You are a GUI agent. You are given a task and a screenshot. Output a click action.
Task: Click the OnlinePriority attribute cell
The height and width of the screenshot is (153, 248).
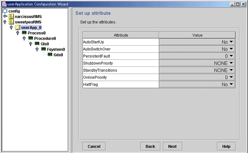click(121, 77)
